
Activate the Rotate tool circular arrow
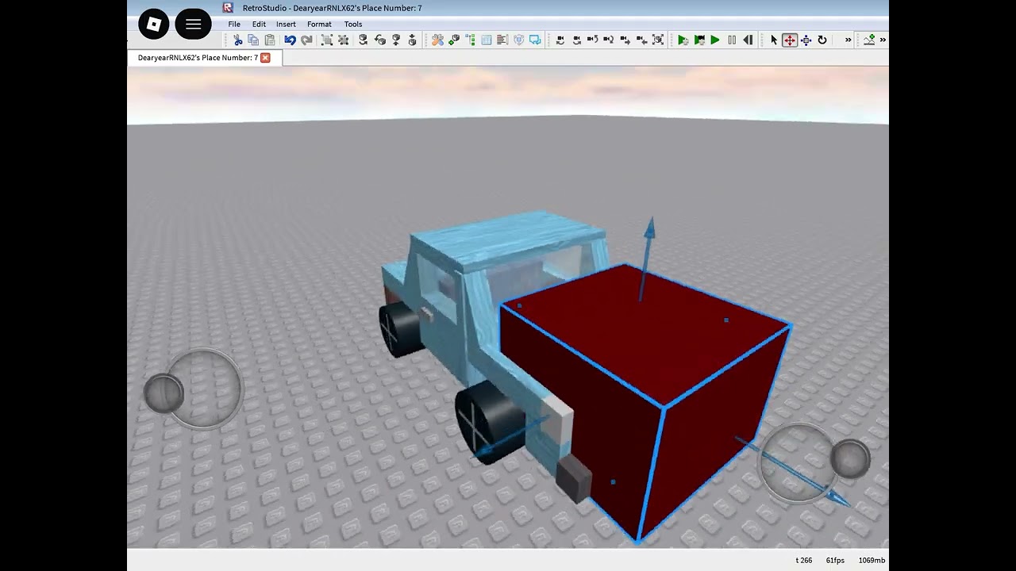pyautogui.click(x=822, y=40)
